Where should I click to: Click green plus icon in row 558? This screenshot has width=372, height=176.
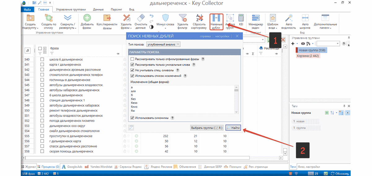pos(137,152)
